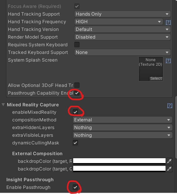Click second backdropColor swatch

[x=119, y=169]
